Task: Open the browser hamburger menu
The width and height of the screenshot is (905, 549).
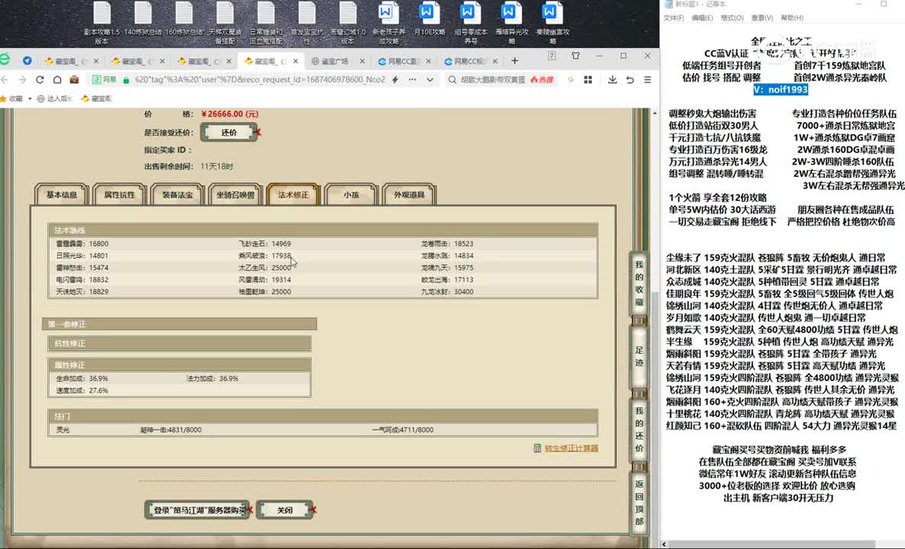Action: tap(648, 79)
